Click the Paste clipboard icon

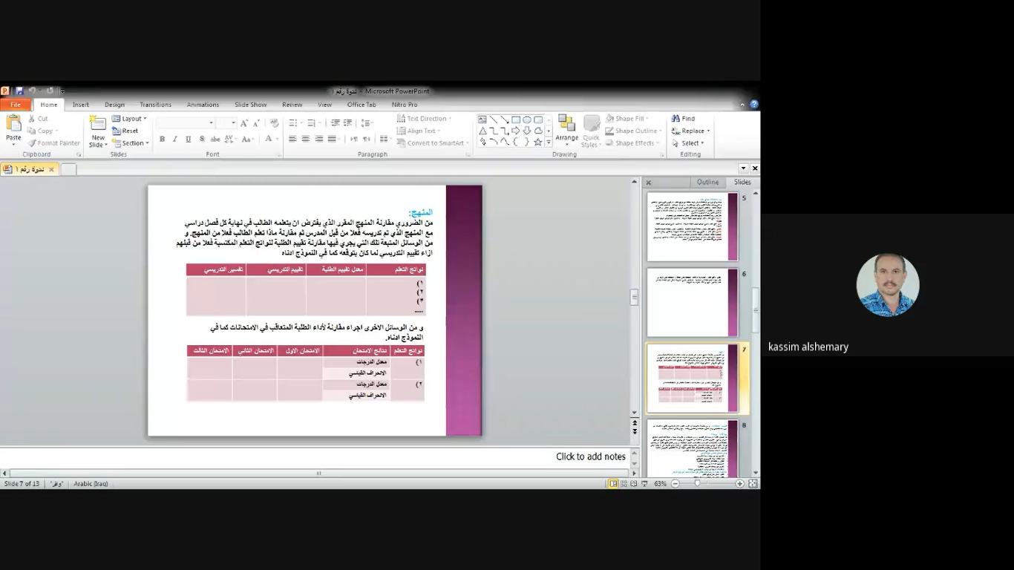13,124
